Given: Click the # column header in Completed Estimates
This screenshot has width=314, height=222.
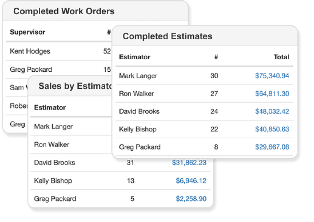Looking at the screenshot, I should pyautogui.click(x=216, y=57).
